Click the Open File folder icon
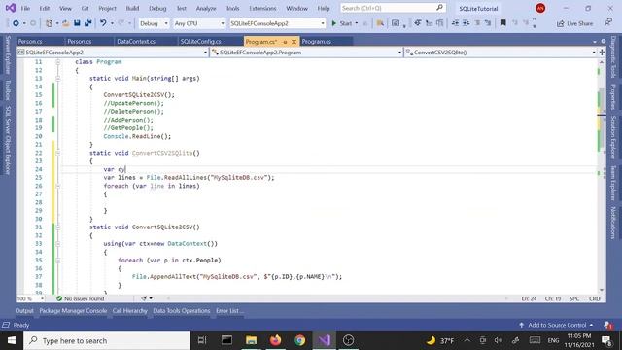The image size is (622, 350). 66,23
